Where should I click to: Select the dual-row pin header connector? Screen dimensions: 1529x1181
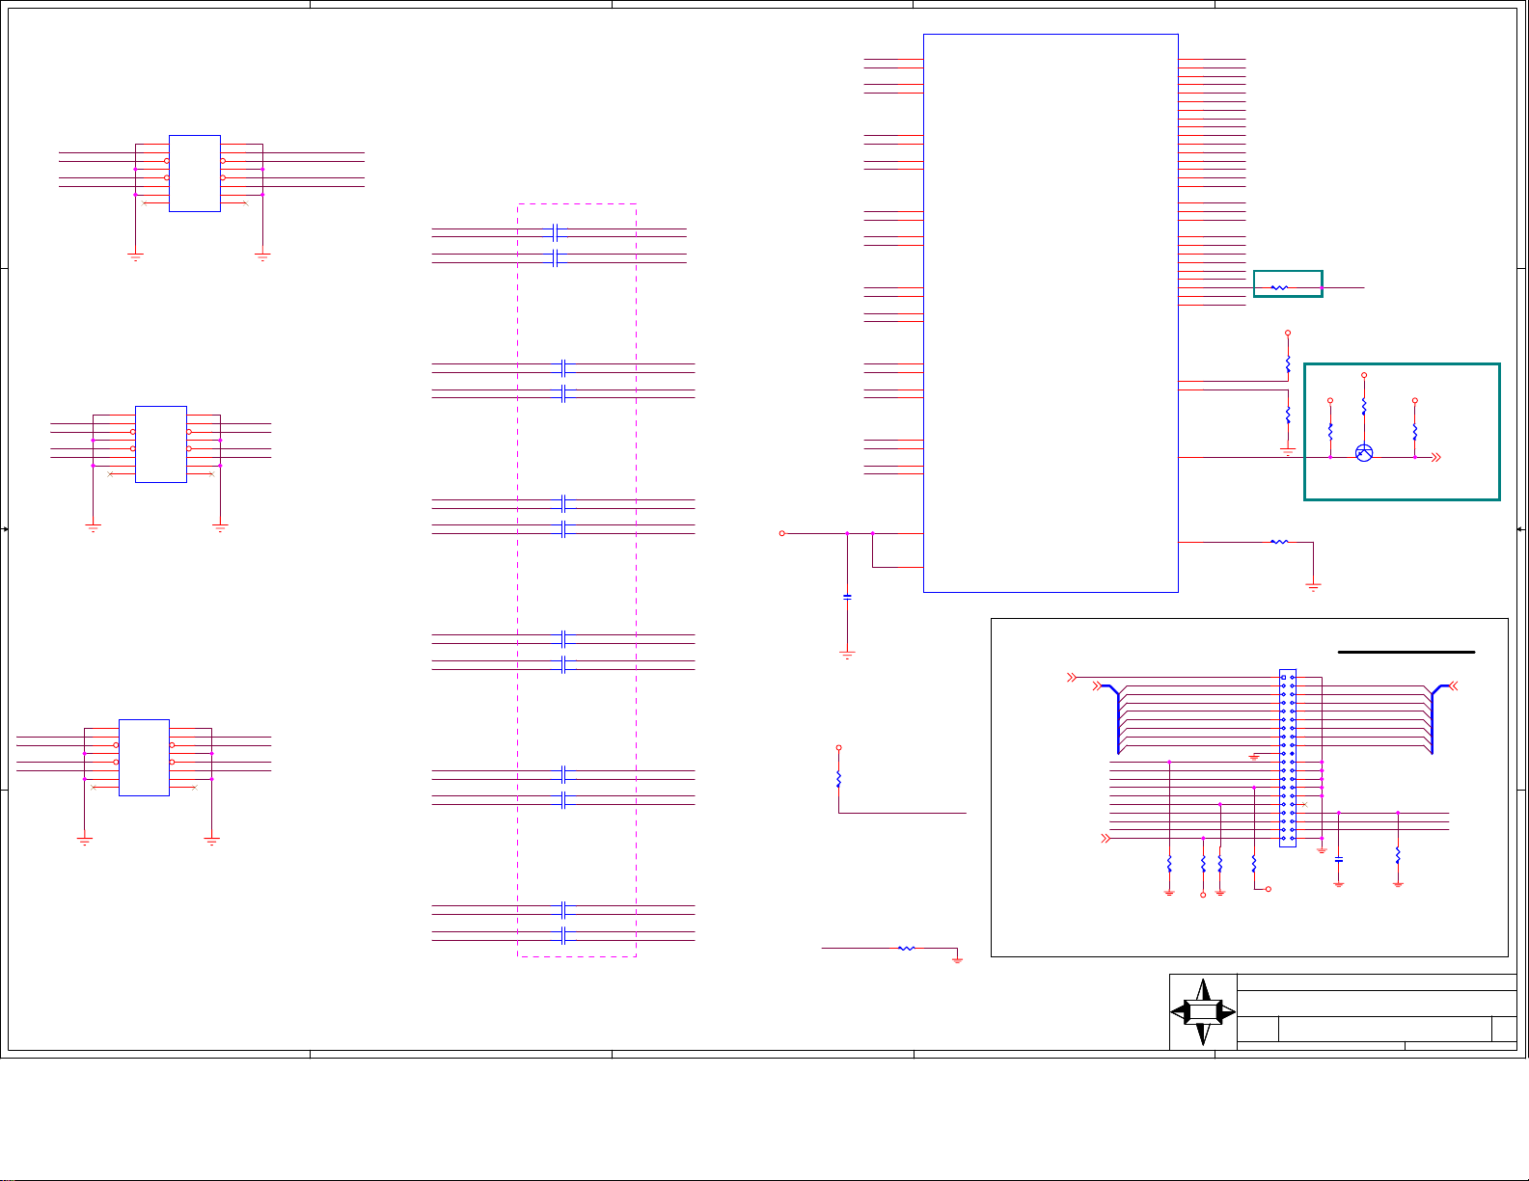(x=1288, y=758)
